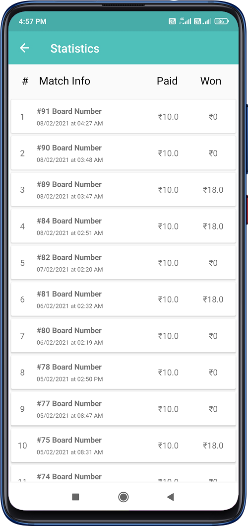Open the #78 Board Number match
The image size is (248, 526).
(x=124, y=373)
